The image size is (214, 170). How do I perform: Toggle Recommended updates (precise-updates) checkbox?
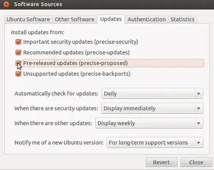click(x=18, y=53)
